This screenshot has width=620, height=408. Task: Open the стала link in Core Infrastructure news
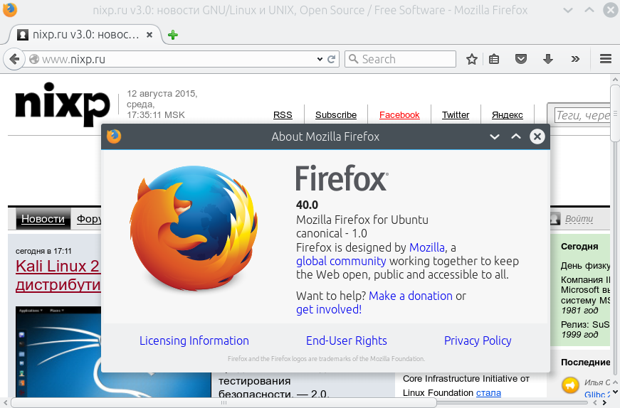(x=488, y=393)
